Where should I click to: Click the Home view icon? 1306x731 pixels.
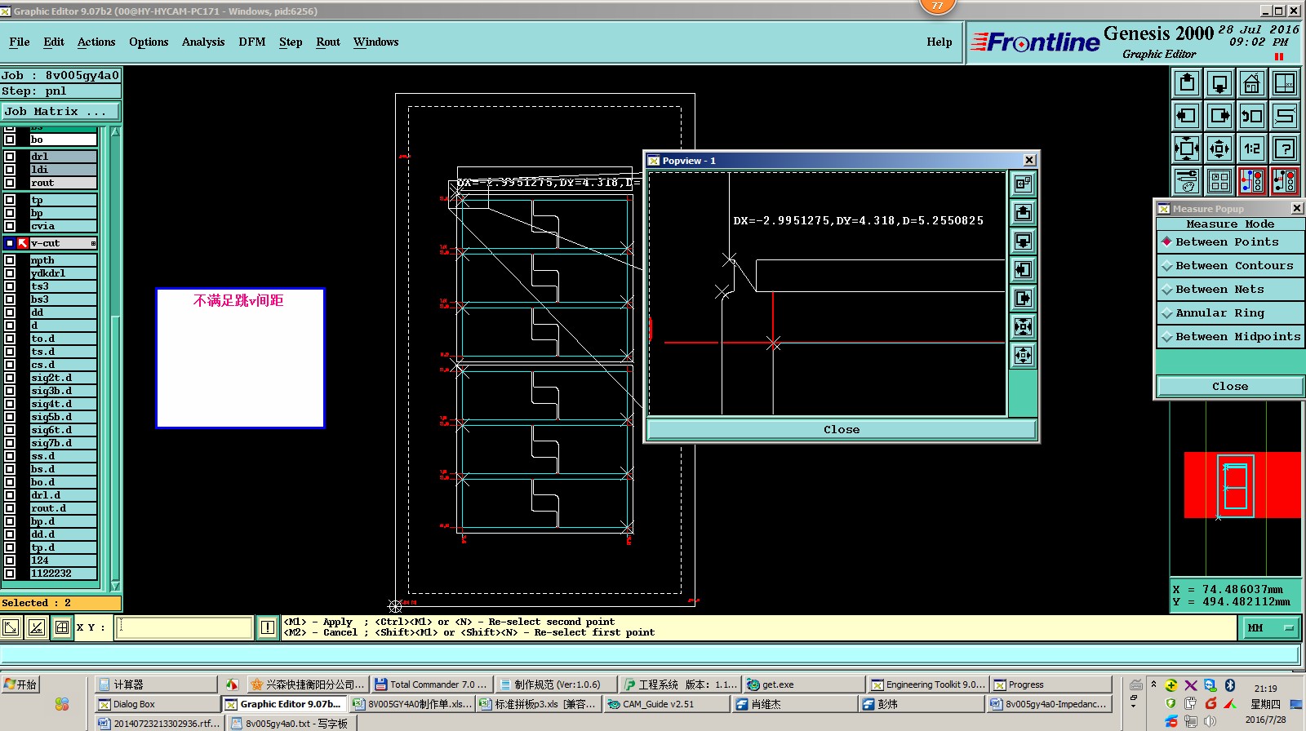pyautogui.click(x=1251, y=83)
